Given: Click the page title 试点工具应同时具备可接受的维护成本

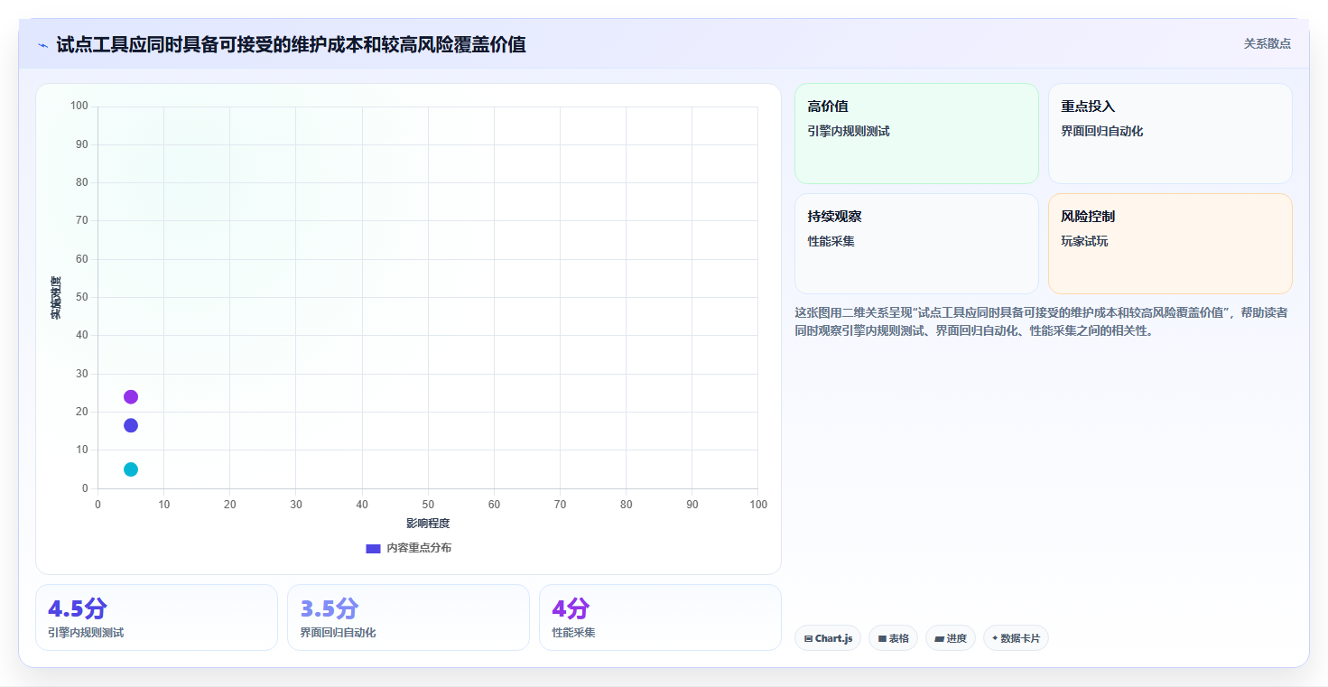Looking at the screenshot, I should pyautogui.click(x=291, y=44).
